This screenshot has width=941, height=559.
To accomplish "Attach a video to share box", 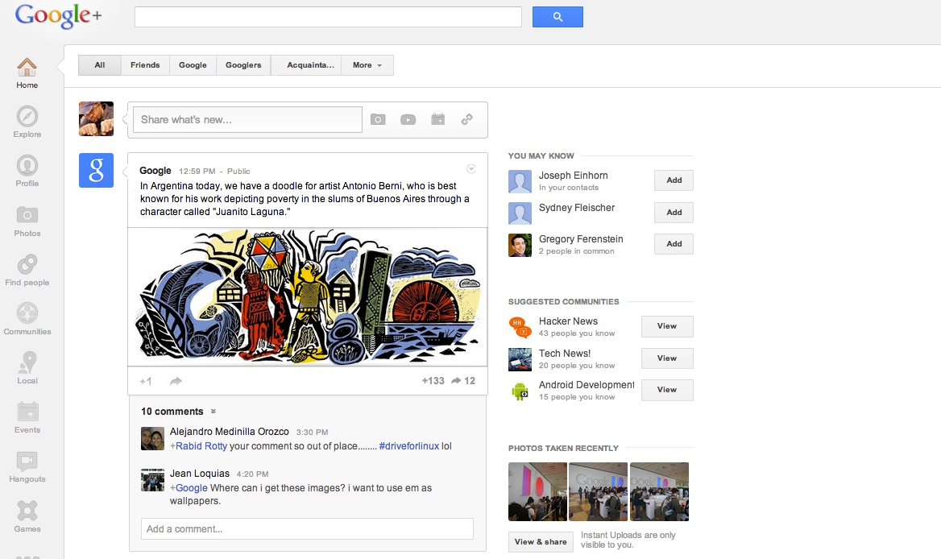I will [x=408, y=119].
